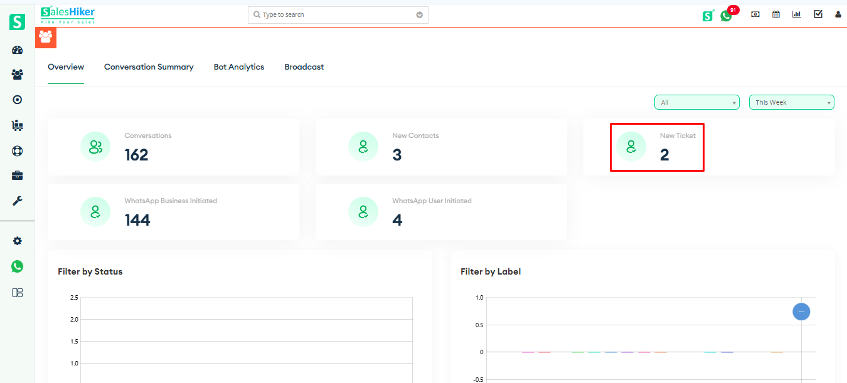Click the checkbox tasks icon in top bar
Screen dimensions: 847x383
tap(818, 14)
